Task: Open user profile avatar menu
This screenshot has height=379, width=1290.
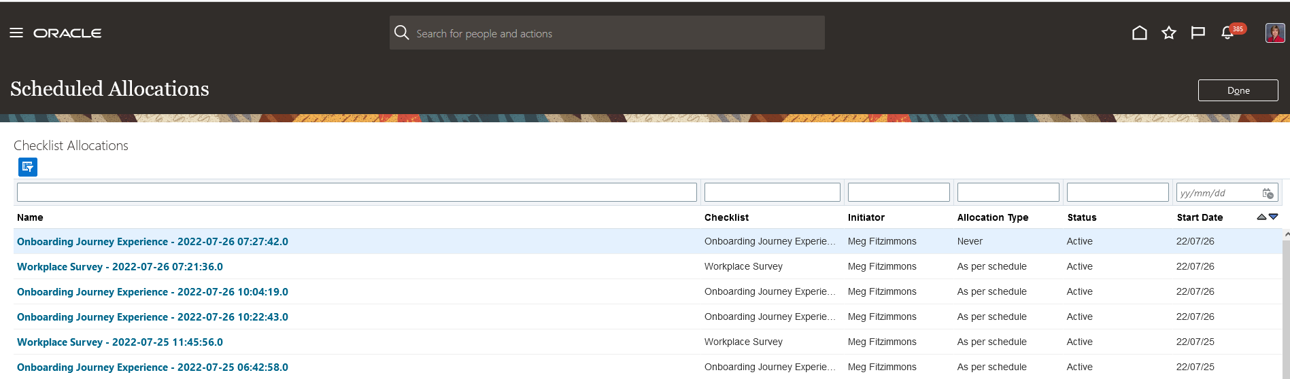Action: click(1275, 33)
